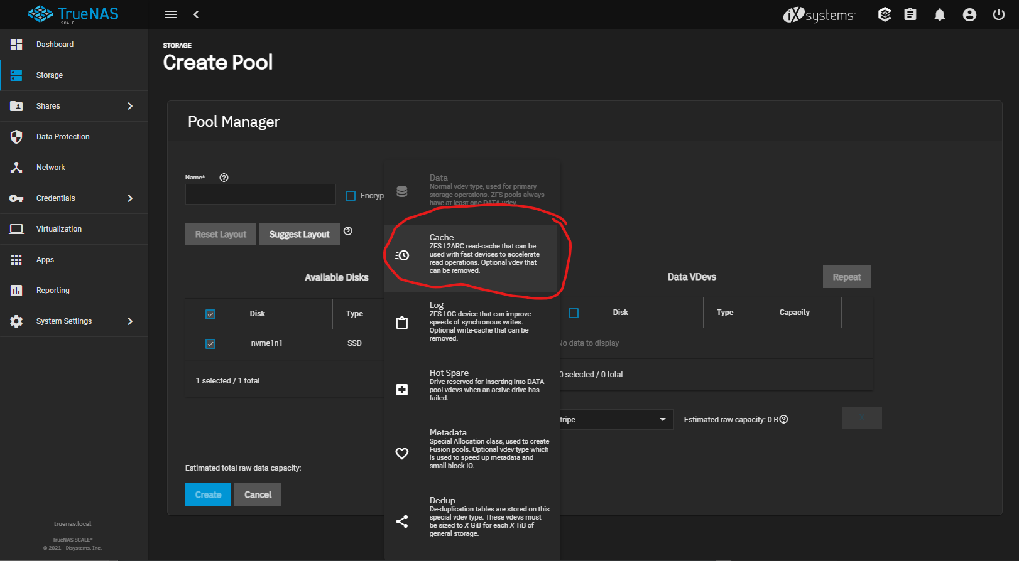Toggle the Encryption checkbox
Screen dimensions: 1019x561
[351, 196]
